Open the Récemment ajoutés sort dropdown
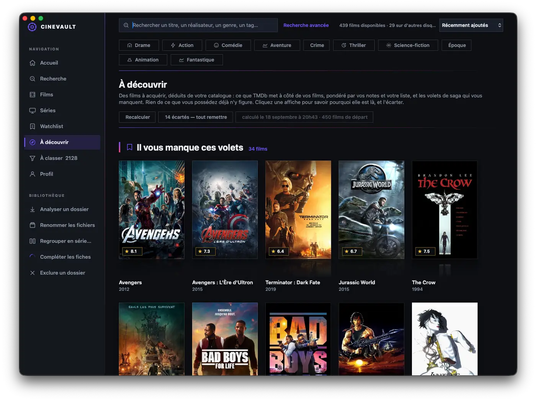This screenshot has width=536, height=401. 471,25
